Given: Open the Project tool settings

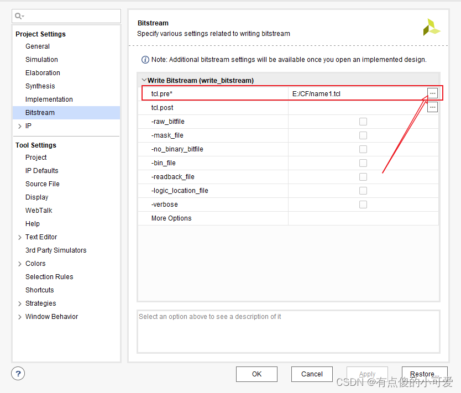Looking at the screenshot, I should point(36,158).
